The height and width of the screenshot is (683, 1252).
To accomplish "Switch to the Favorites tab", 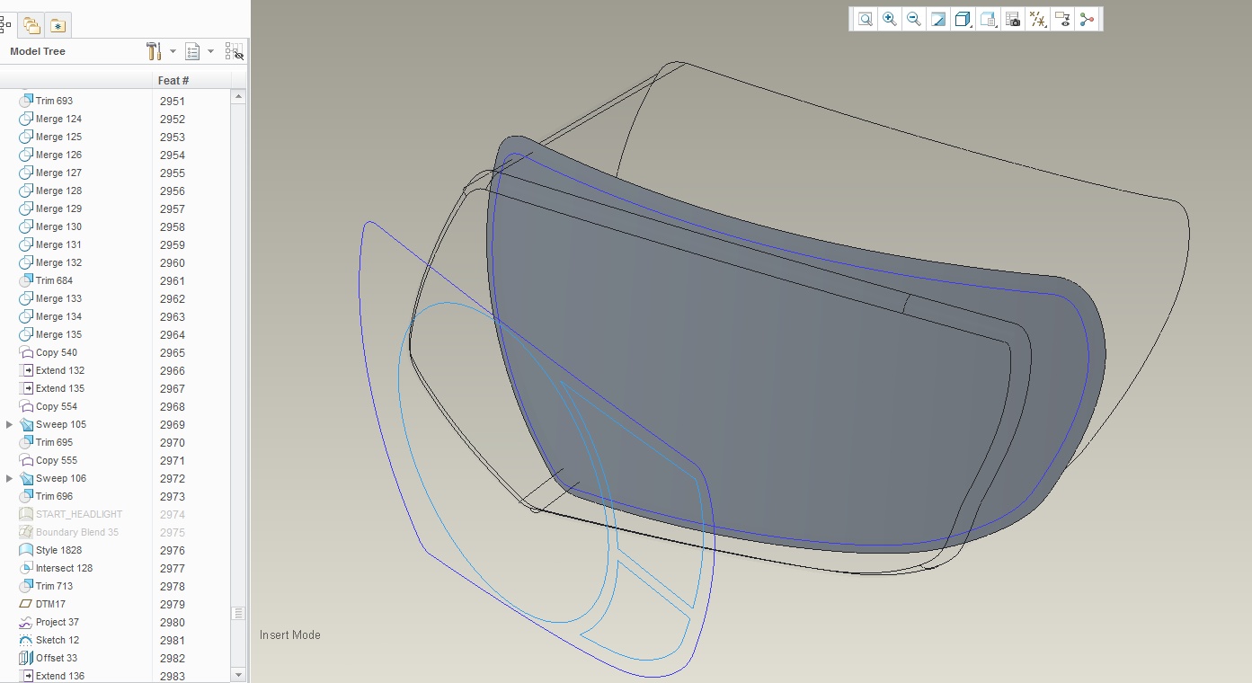I will [x=58, y=25].
